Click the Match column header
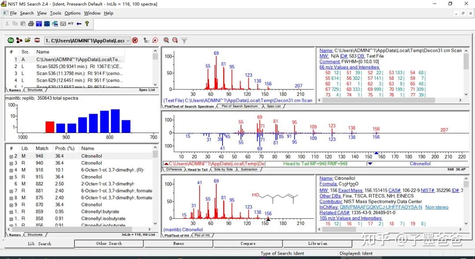 coord(42,148)
